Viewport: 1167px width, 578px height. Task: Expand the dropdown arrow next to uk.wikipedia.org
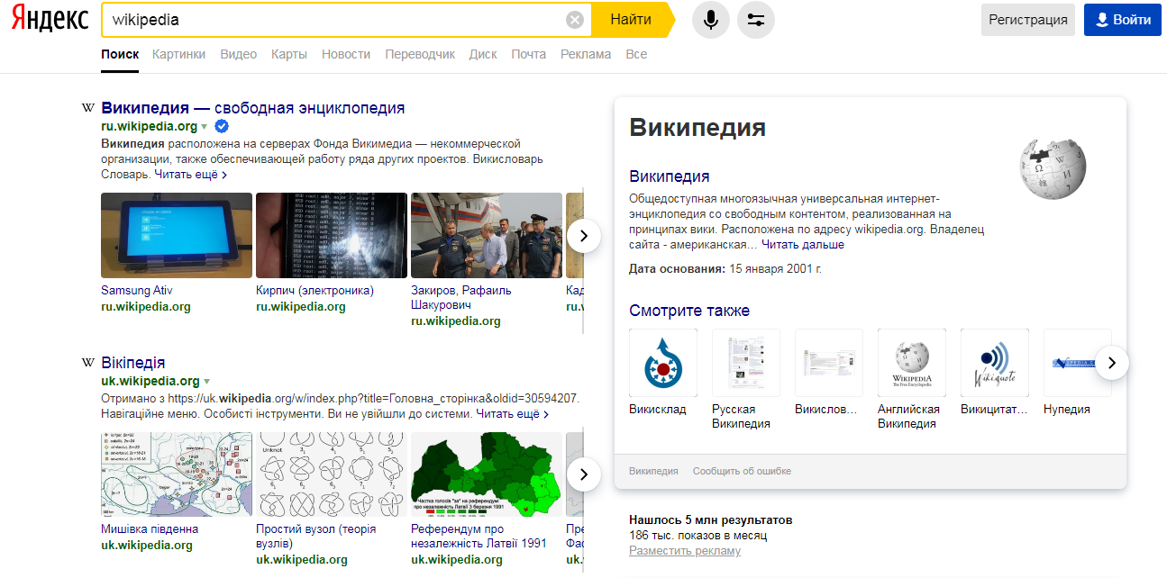206,382
